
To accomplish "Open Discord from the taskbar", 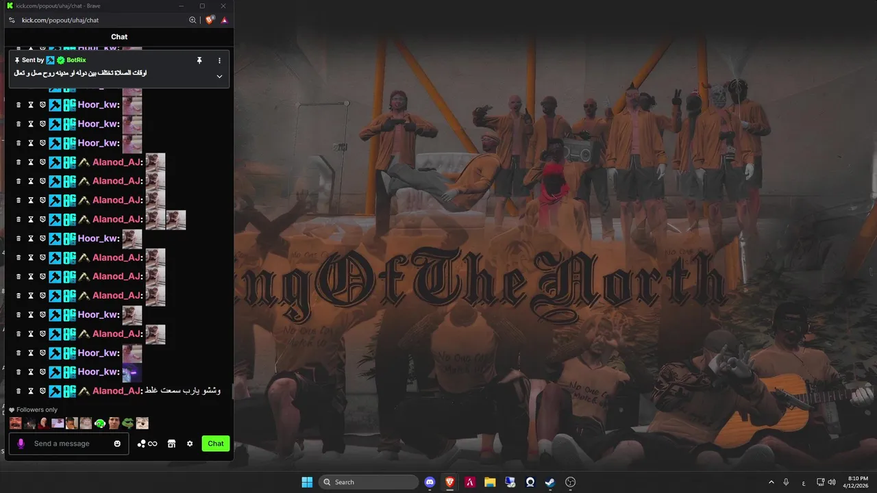I will [430, 482].
